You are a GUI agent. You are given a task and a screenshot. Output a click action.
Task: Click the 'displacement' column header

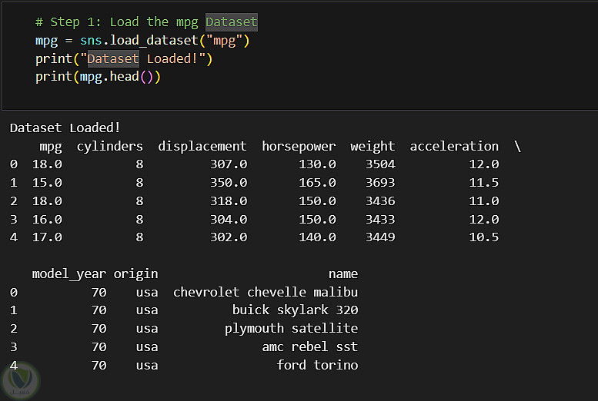(x=202, y=146)
